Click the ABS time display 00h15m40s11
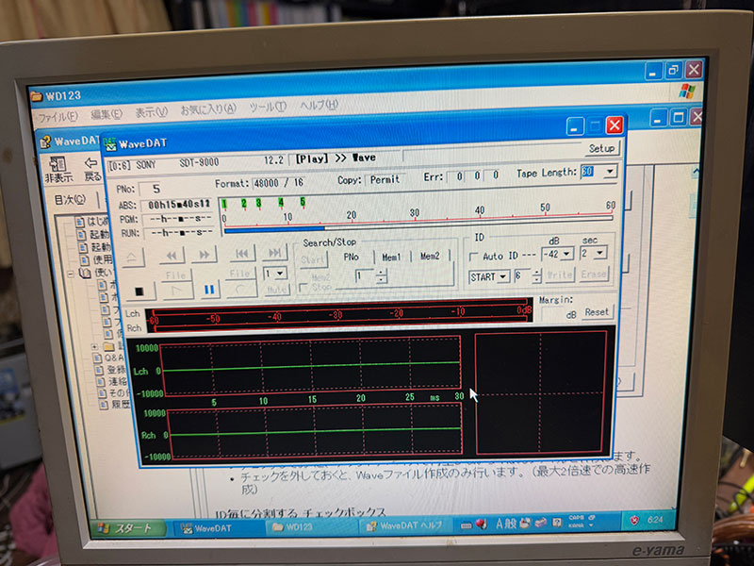The height and width of the screenshot is (566, 754). coord(178,205)
